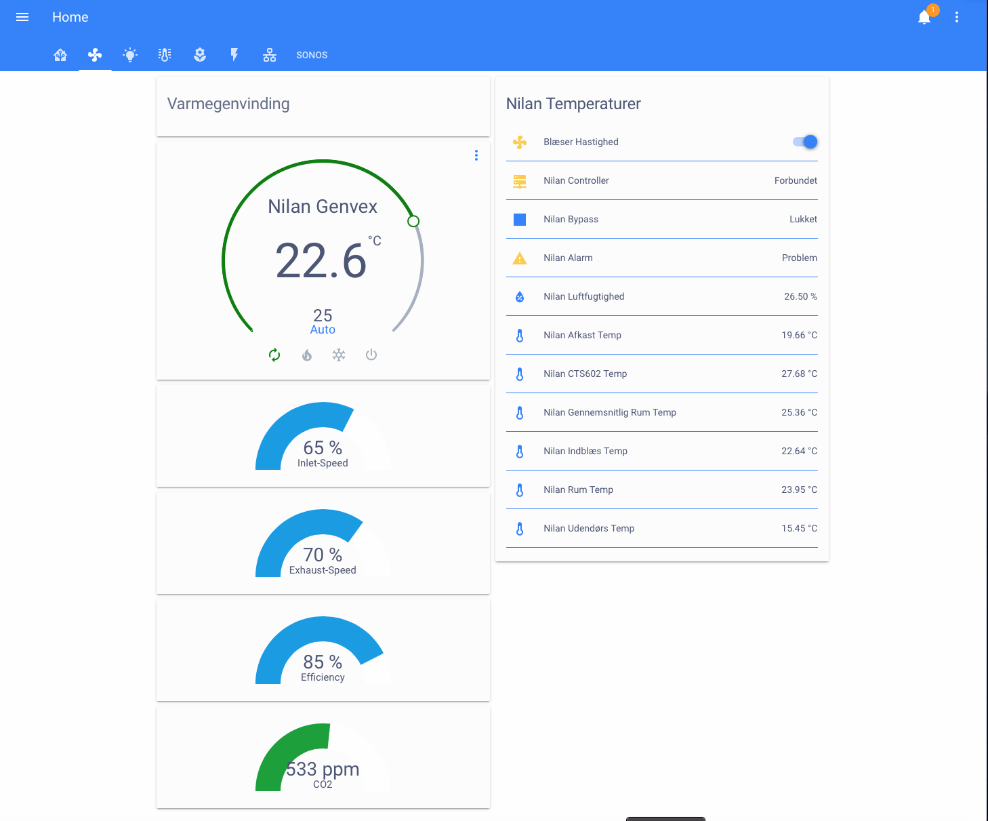Set thermostat to cool snowflake mode
The width and height of the screenshot is (988, 821).
point(339,355)
